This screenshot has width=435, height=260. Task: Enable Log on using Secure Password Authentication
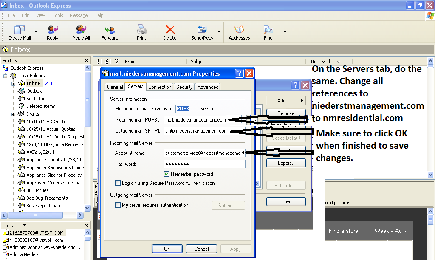point(118,183)
